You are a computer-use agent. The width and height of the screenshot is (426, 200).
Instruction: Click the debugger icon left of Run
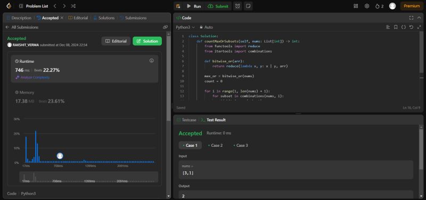(x=178, y=6)
